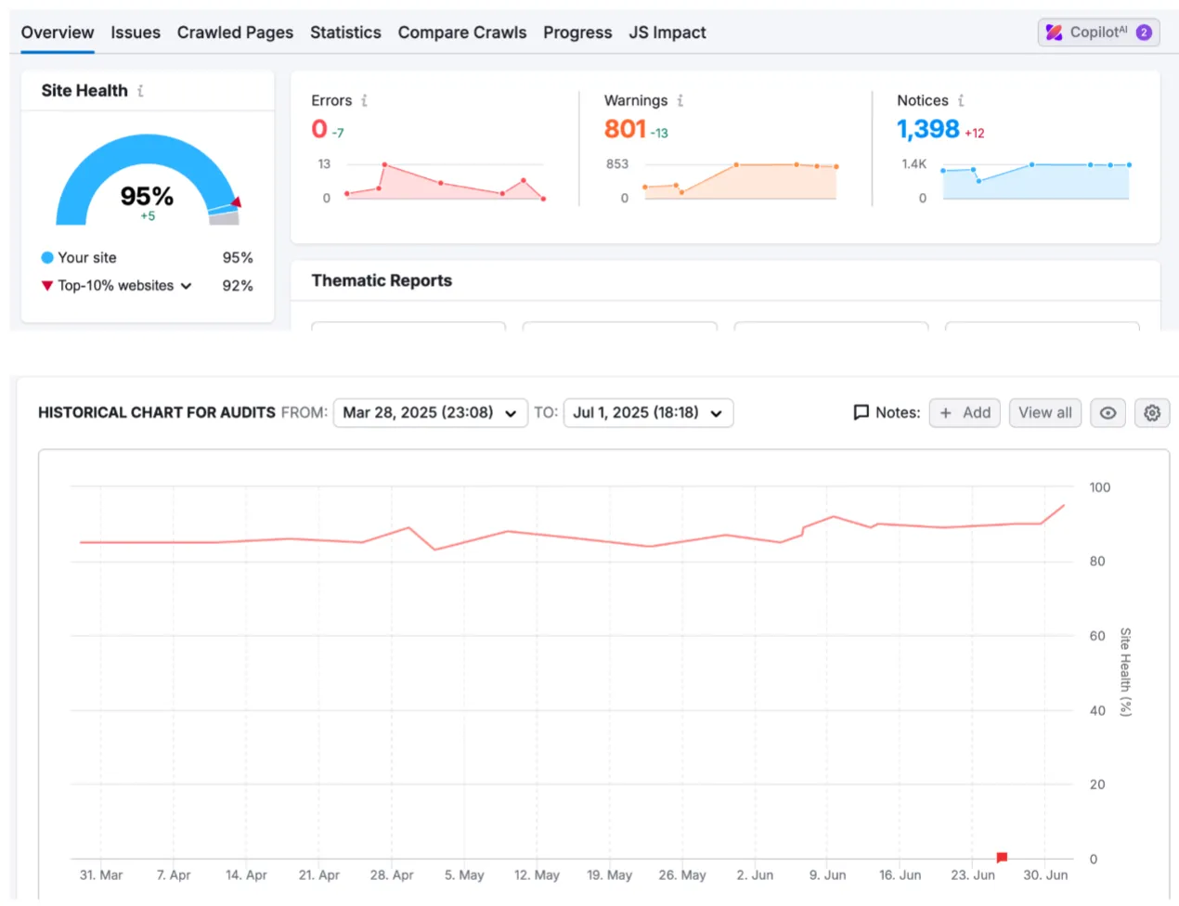Add a new note
The height and width of the screenshot is (906, 1179).
coord(965,413)
